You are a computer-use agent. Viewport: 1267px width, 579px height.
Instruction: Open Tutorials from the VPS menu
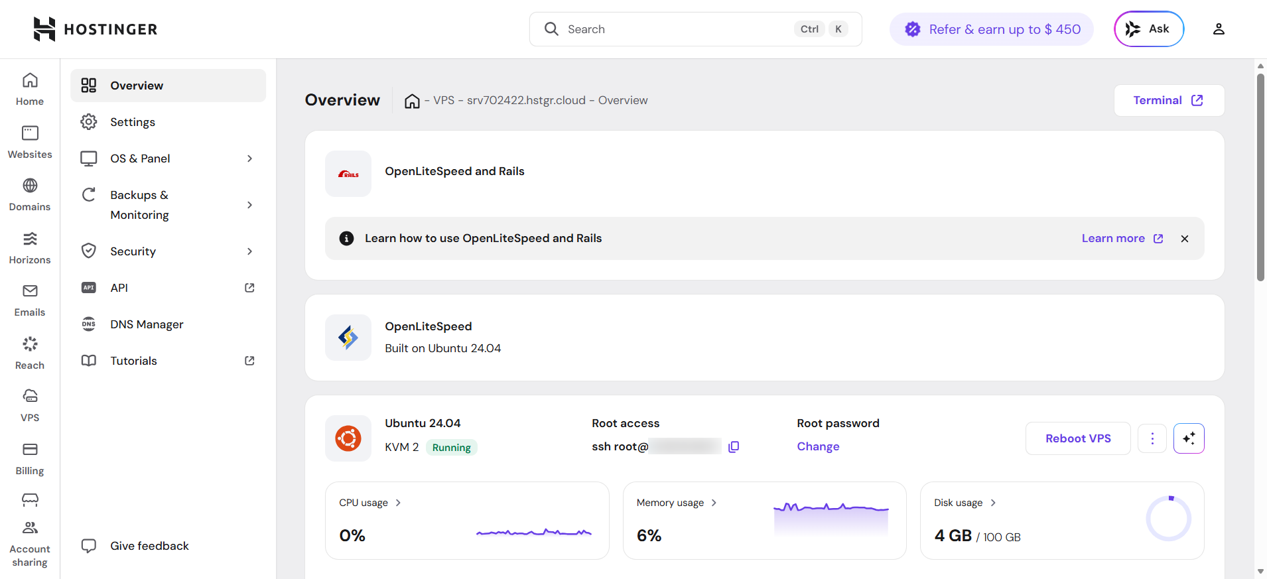point(168,361)
